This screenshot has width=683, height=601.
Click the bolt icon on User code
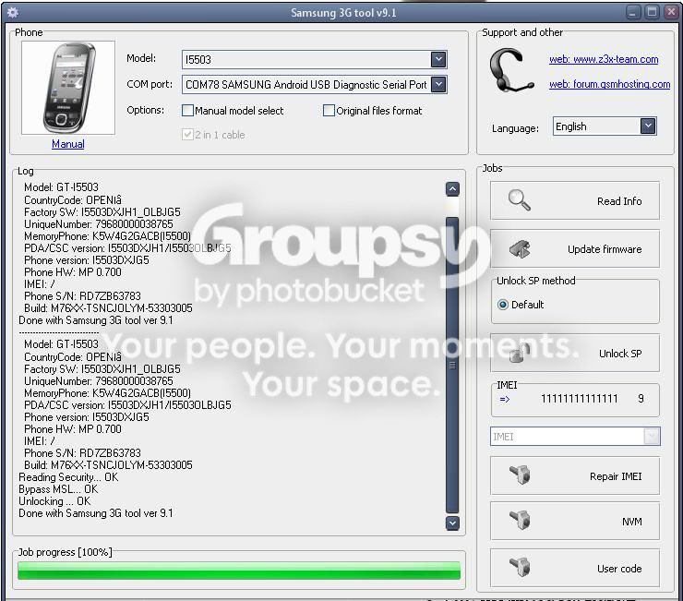[520, 567]
